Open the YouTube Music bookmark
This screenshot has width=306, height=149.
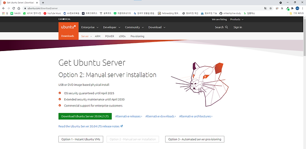[52, 13]
